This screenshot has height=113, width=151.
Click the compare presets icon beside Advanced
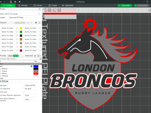pos(38,56)
